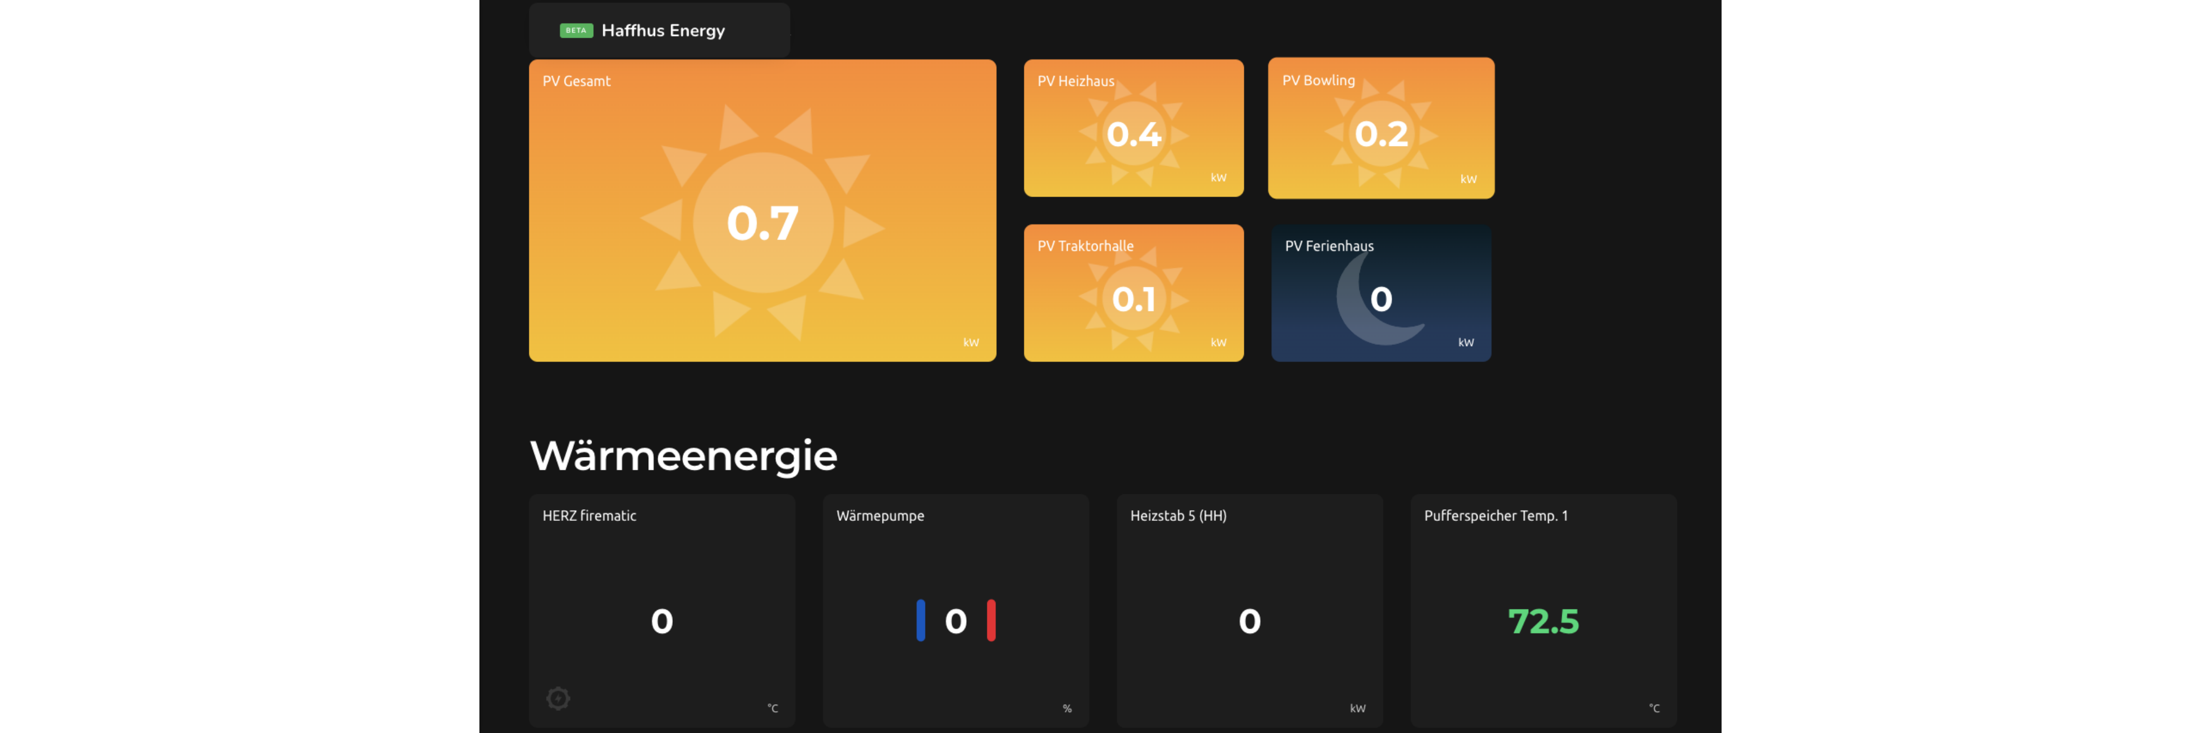The image size is (2201, 733).
Task: Open the Wärmepumpe card
Action: 956,610
